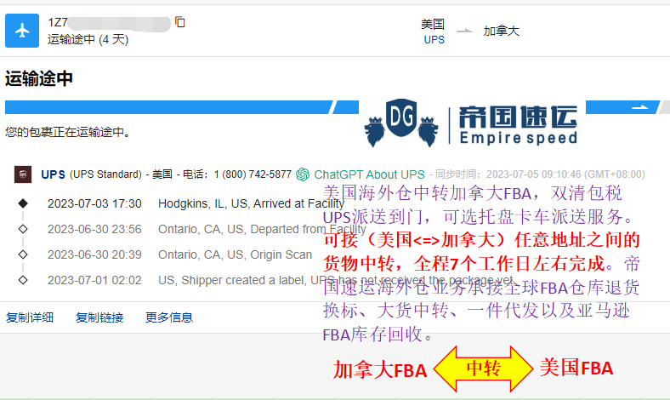Image resolution: width=670 pixels, height=400 pixels.
Task: Click the destination country 加拿大
Action: (501, 31)
